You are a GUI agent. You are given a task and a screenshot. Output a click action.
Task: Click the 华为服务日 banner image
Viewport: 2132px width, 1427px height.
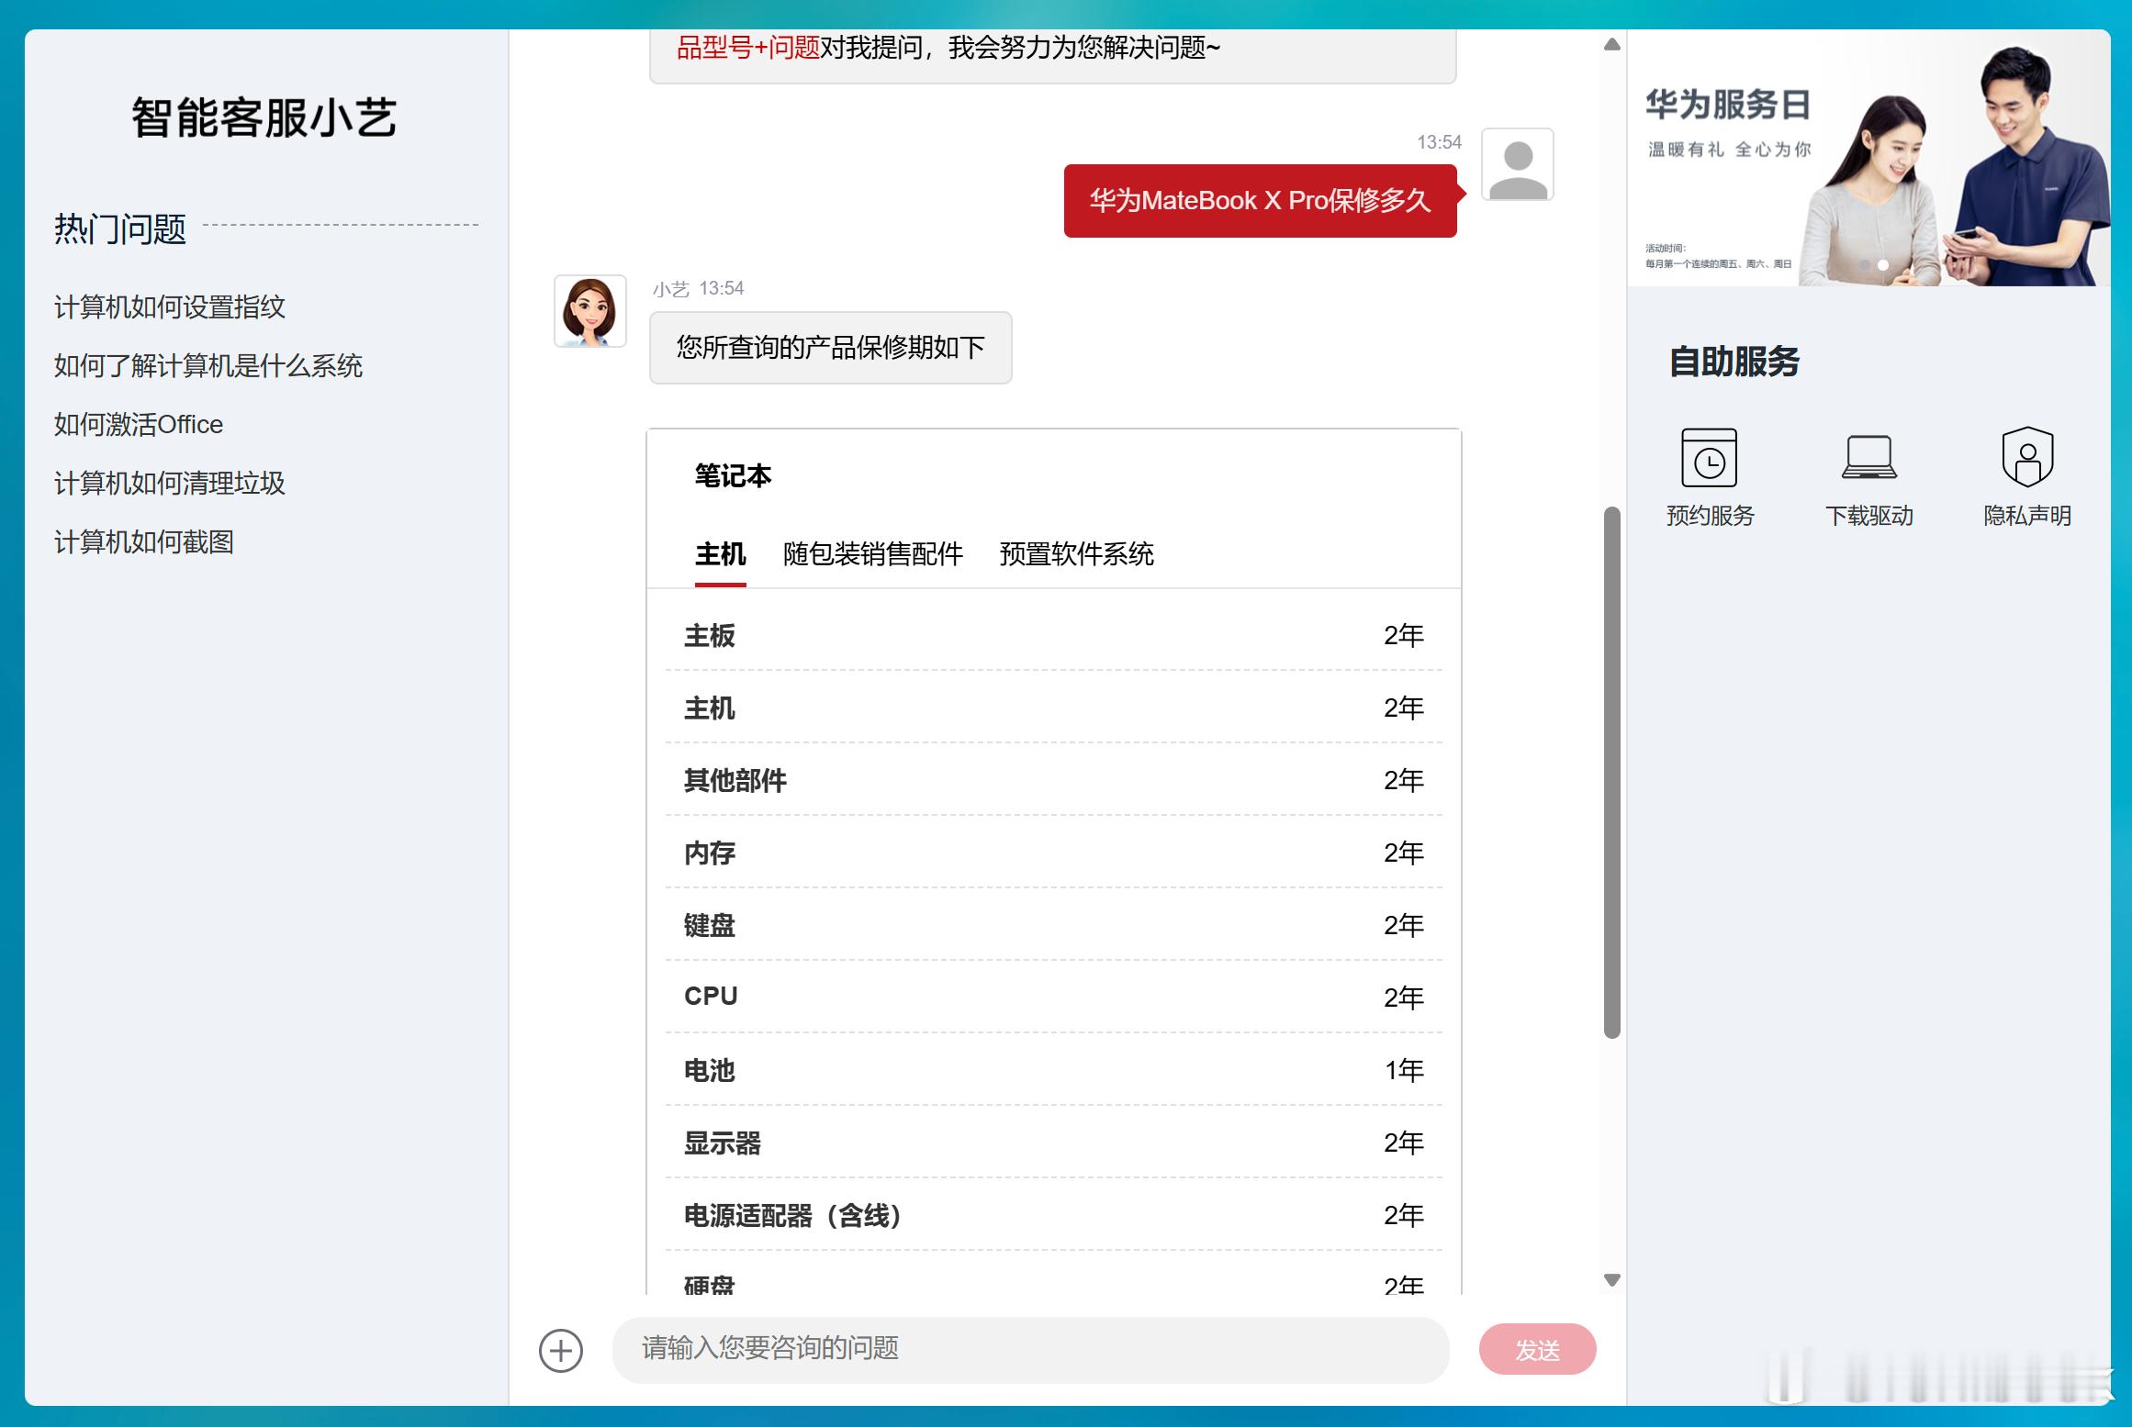(x=1868, y=158)
